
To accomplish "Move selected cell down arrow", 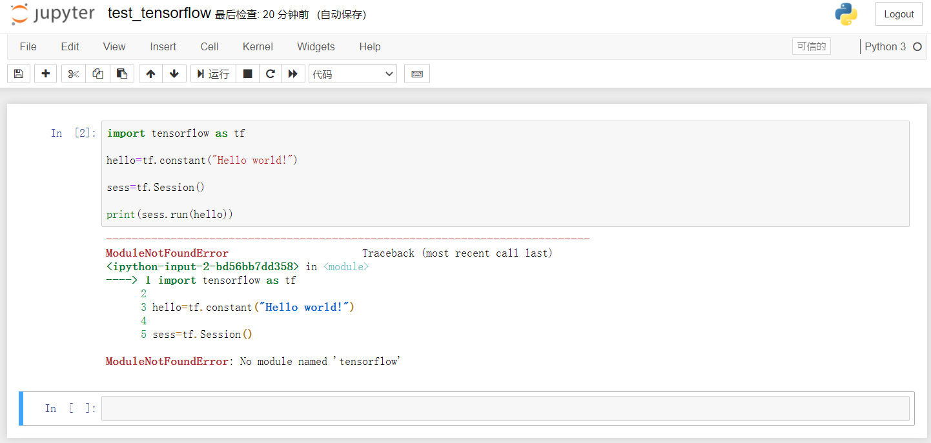I will [x=174, y=74].
